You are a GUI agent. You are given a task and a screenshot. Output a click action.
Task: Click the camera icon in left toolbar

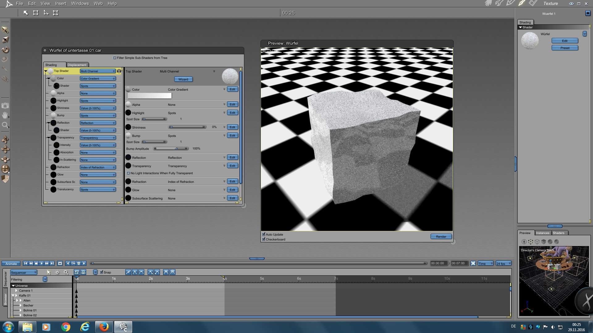[5, 106]
